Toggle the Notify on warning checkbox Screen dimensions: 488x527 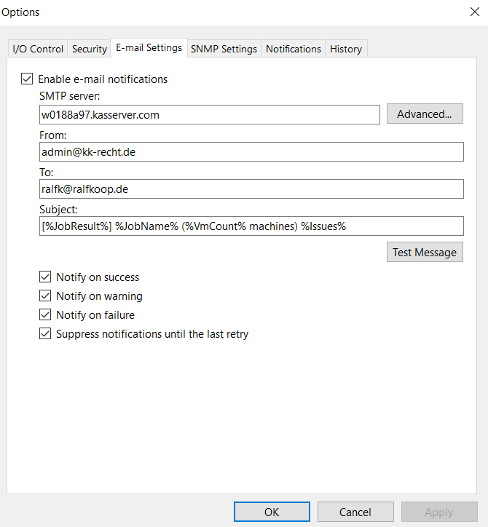point(46,296)
